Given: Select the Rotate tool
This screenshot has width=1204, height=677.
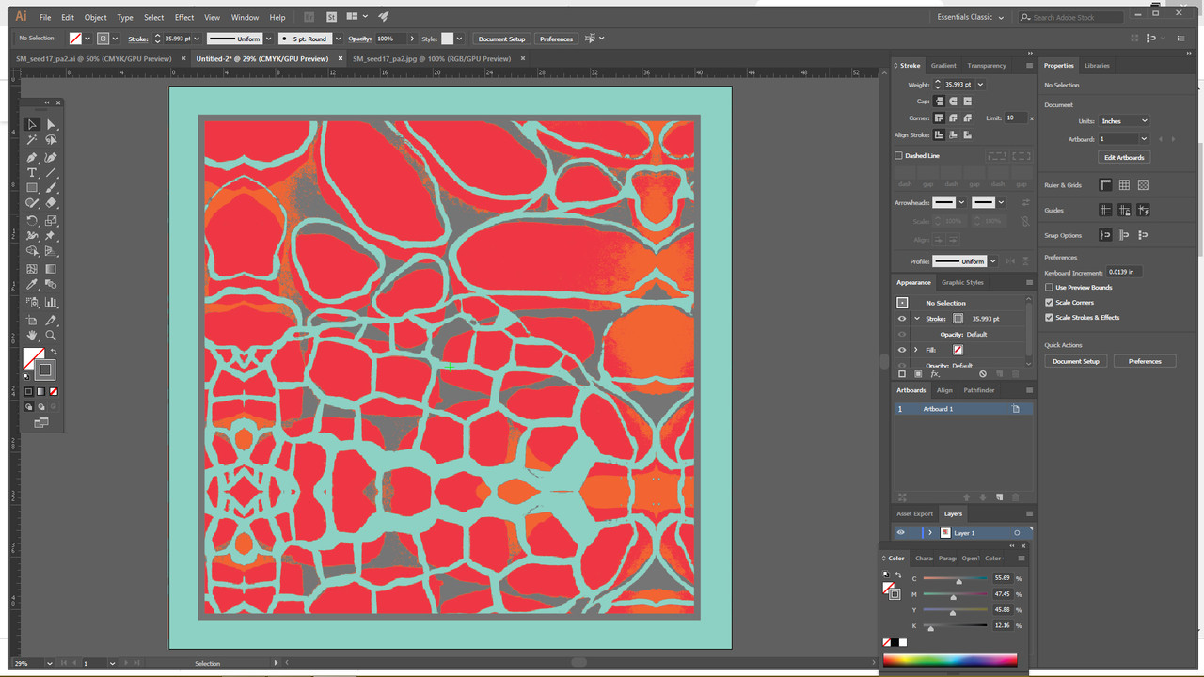Looking at the screenshot, I should click(x=31, y=220).
